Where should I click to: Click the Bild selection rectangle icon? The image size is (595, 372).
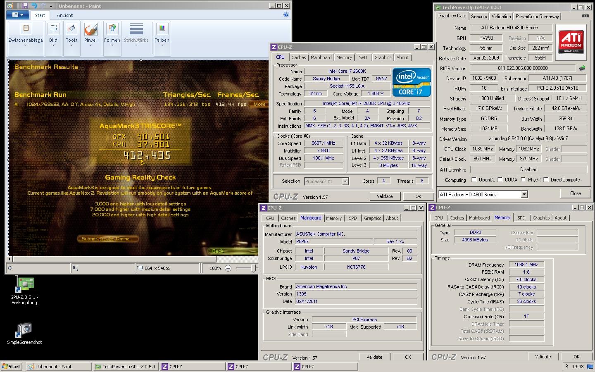[53, 29]
